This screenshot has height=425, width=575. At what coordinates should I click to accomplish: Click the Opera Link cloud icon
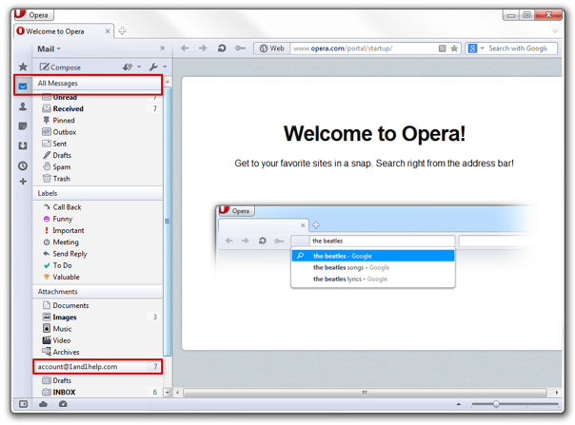coord(43,404)
